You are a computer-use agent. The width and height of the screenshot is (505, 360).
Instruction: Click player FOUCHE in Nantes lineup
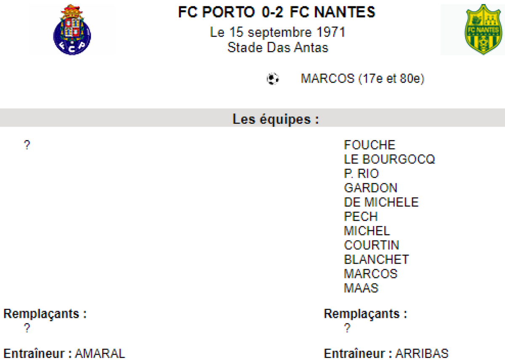369,145
